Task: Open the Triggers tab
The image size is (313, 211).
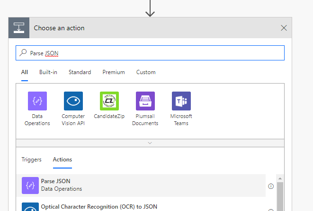Action: pyautogui.click(x=31, y=160)
